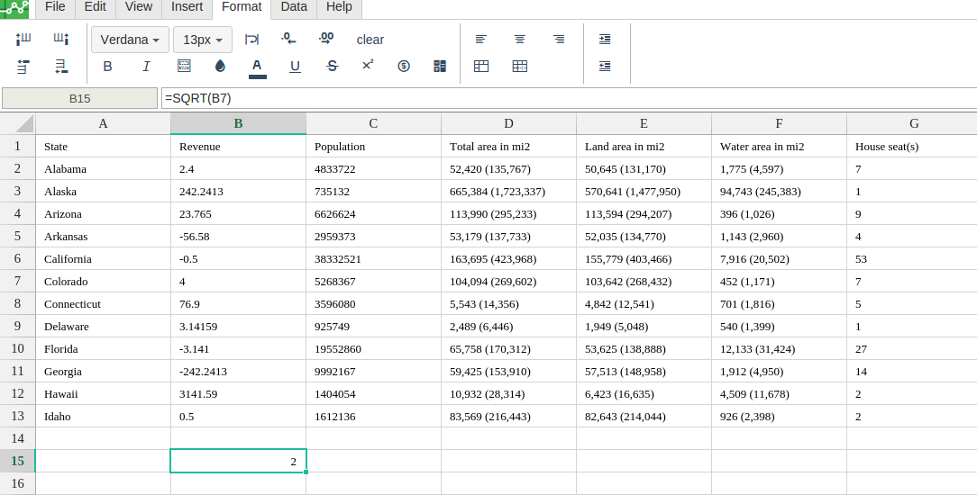Toggle bold formatting
The height and width of the screenshot is (495, 977).
click(x=108, y=66)
